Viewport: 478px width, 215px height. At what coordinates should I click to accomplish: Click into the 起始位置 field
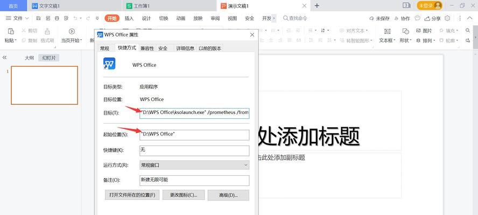point(194,134)
